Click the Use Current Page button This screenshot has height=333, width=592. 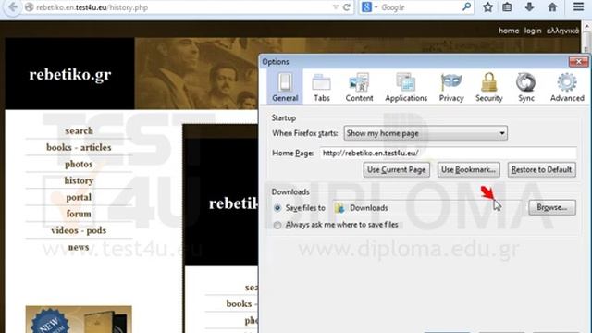tap(397, 170)
